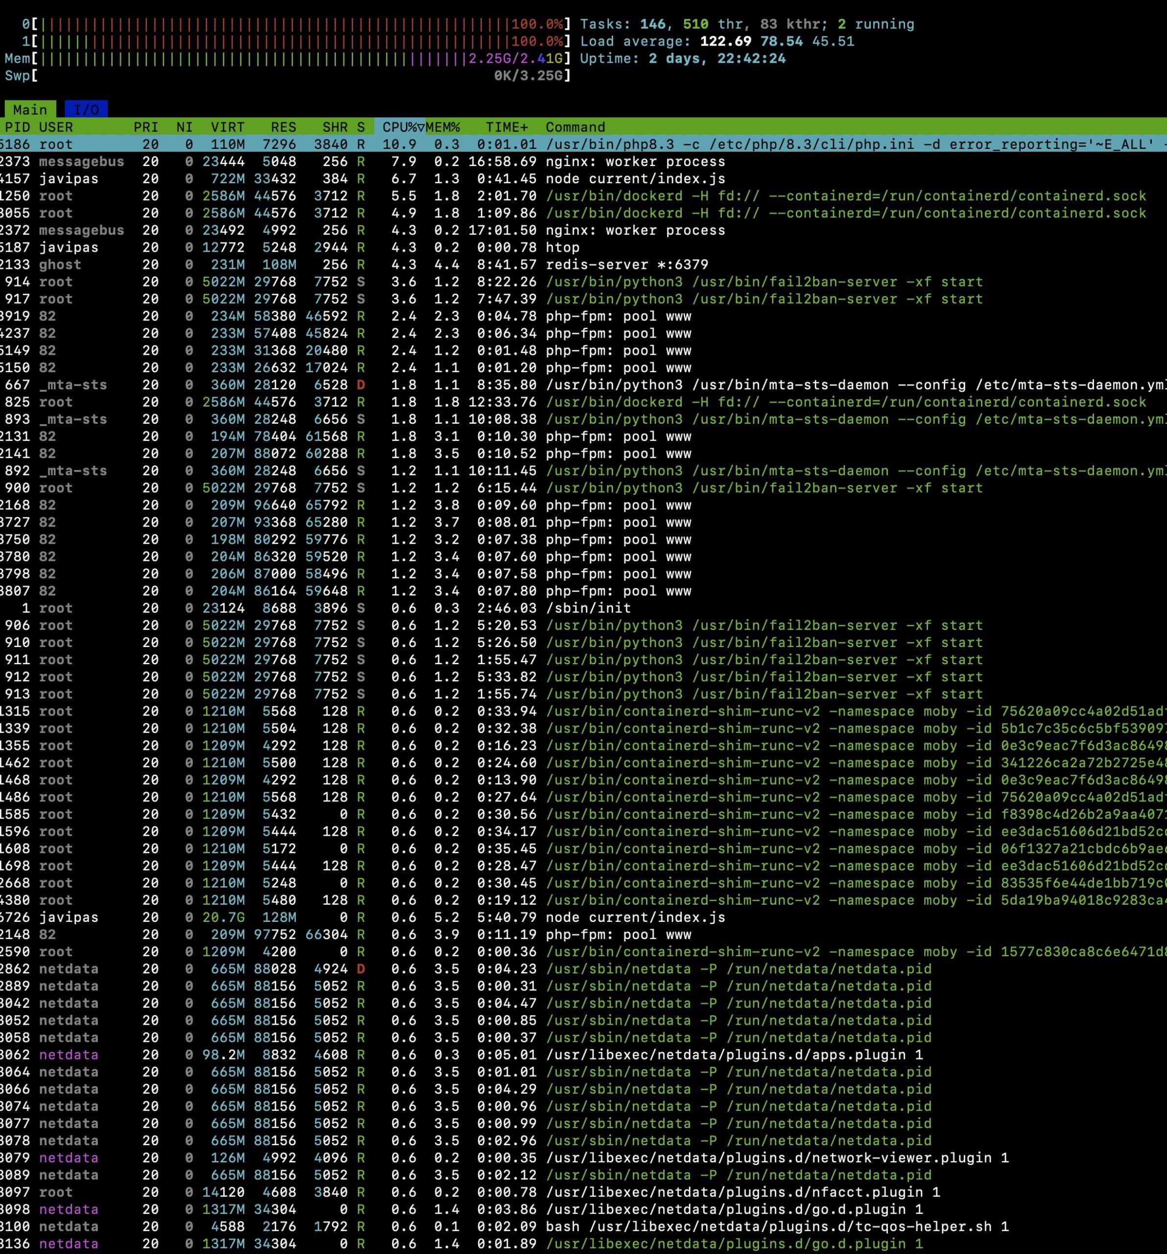1167x1254 pixels.
Task: Sort by the CPU% column header
Action: (x=399, y=127)
